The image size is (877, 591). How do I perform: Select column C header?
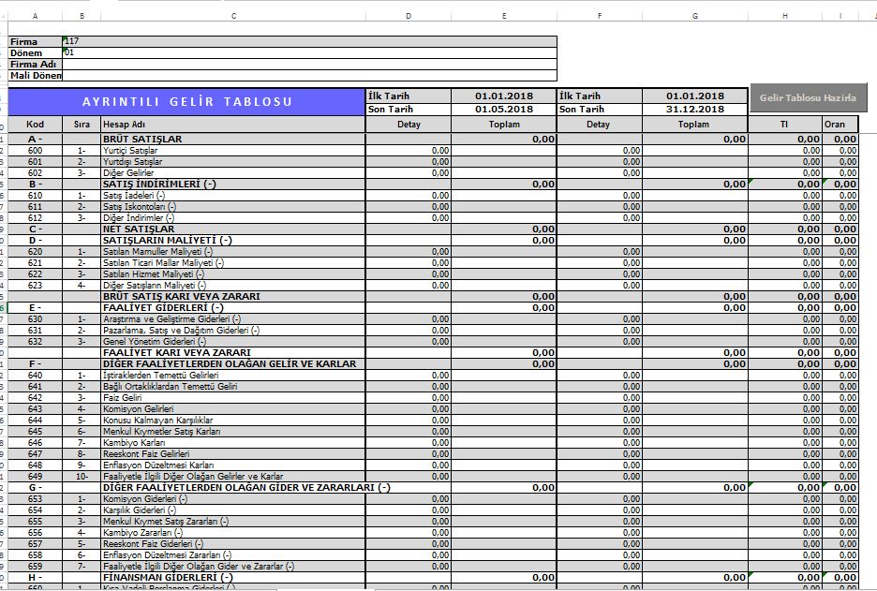(233, 16)
